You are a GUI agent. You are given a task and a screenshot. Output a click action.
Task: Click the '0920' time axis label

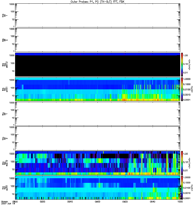coord(125,202)
